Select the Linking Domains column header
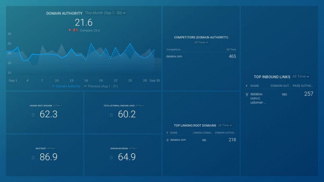324x182 pixels. pos(202,133)
